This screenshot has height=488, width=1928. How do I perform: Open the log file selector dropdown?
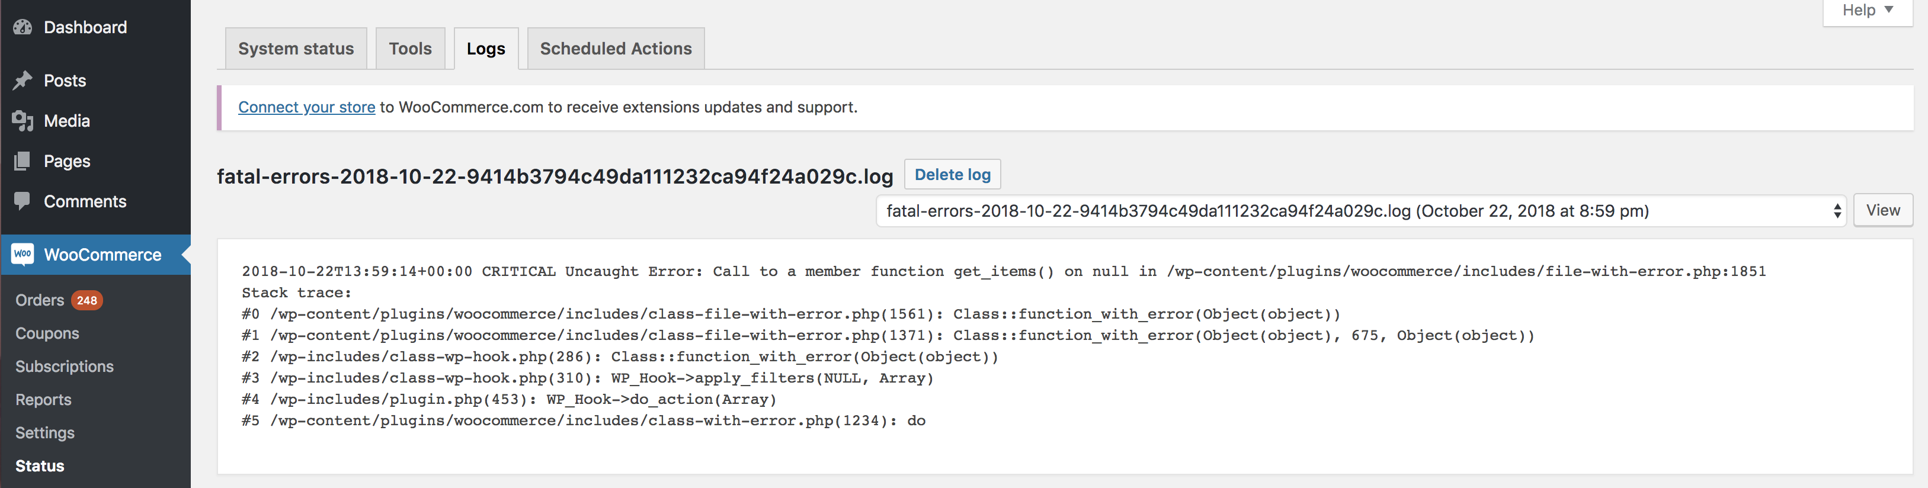(x=1360, y=211)
